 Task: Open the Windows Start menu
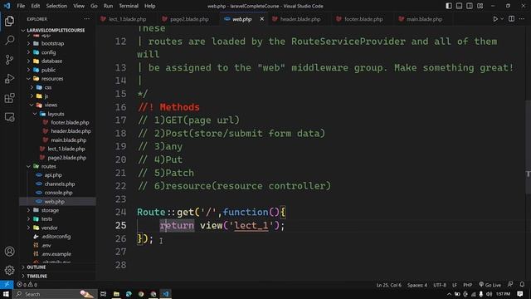click(6, 294)
